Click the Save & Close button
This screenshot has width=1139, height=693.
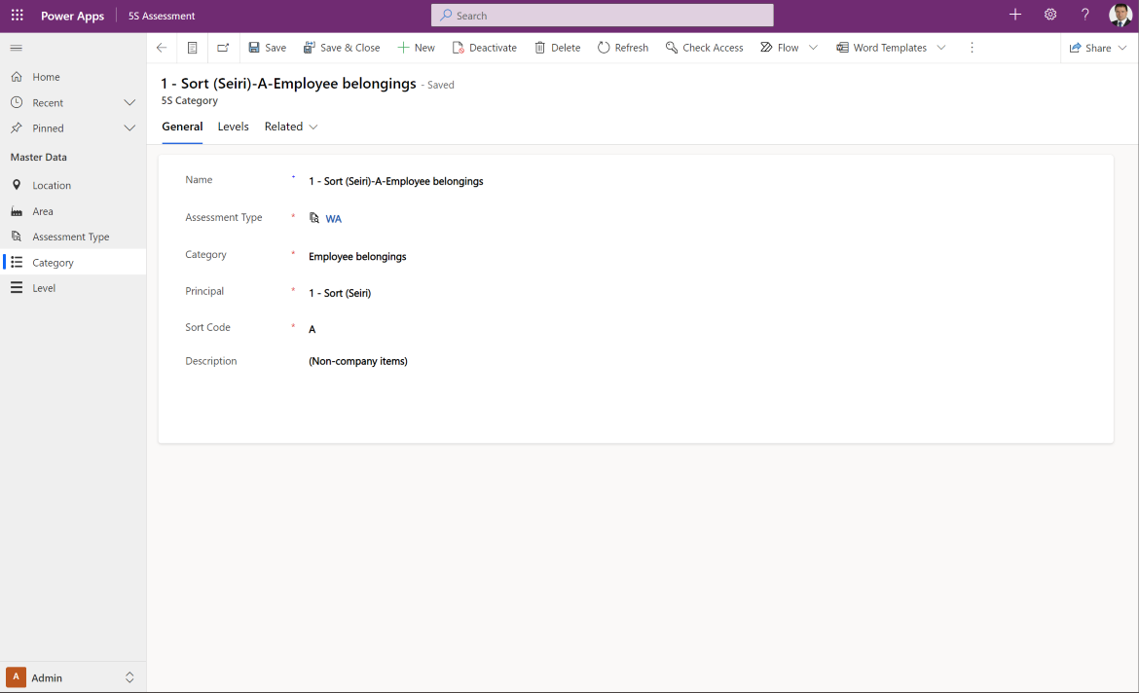point(342,48)
